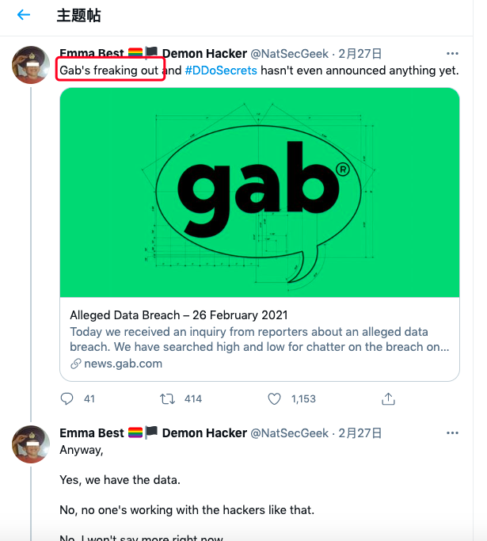The height and width of the screenshot is (541, 487).
Task: Open the more options menu on first tweet
Action: 452,54
